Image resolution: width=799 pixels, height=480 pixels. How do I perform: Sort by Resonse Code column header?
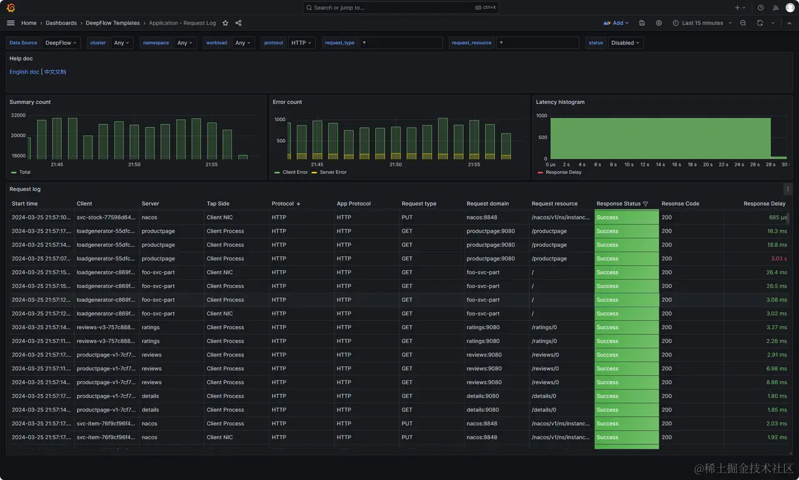coord(680,204)
